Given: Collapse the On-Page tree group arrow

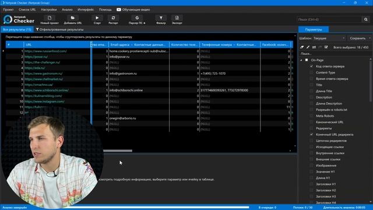Looking at the screenshot, I should pos(301,60).
